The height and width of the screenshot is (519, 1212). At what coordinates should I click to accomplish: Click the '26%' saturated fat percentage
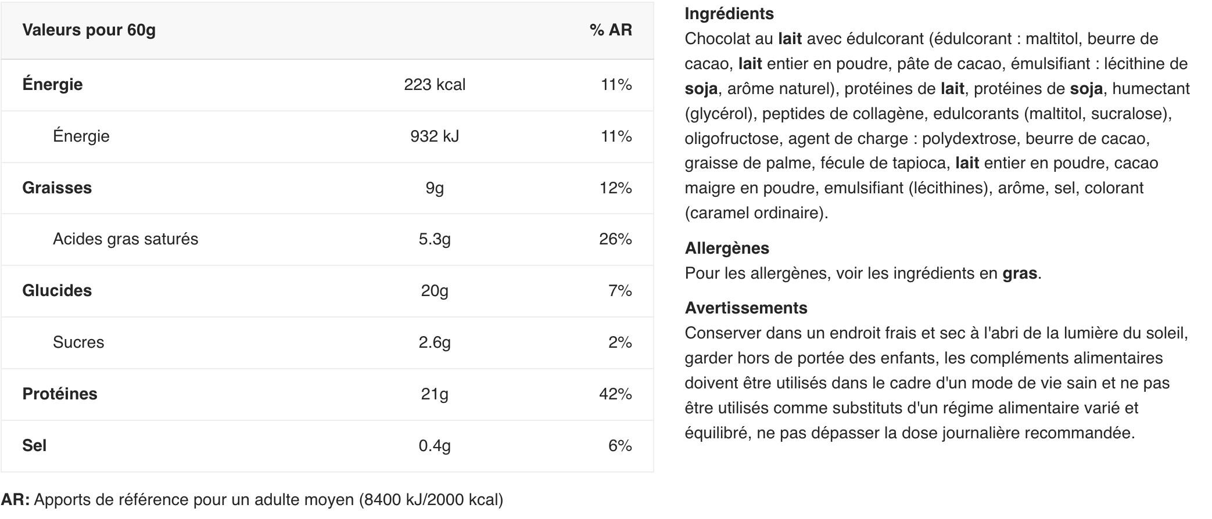(x=615, y=239)
